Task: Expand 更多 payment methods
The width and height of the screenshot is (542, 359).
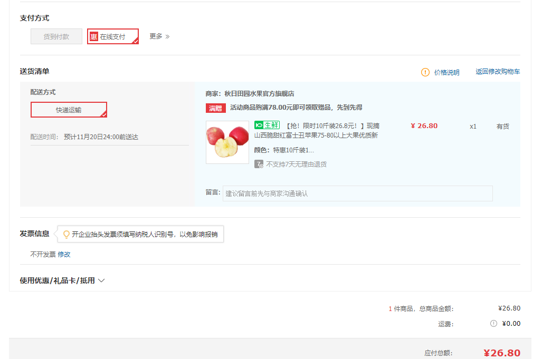Action: [159, 36]
